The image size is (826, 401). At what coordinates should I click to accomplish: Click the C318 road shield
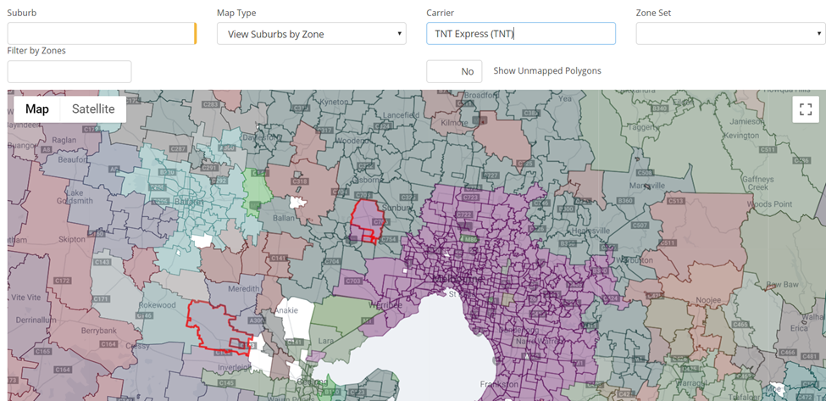click(x=300, y=181)
